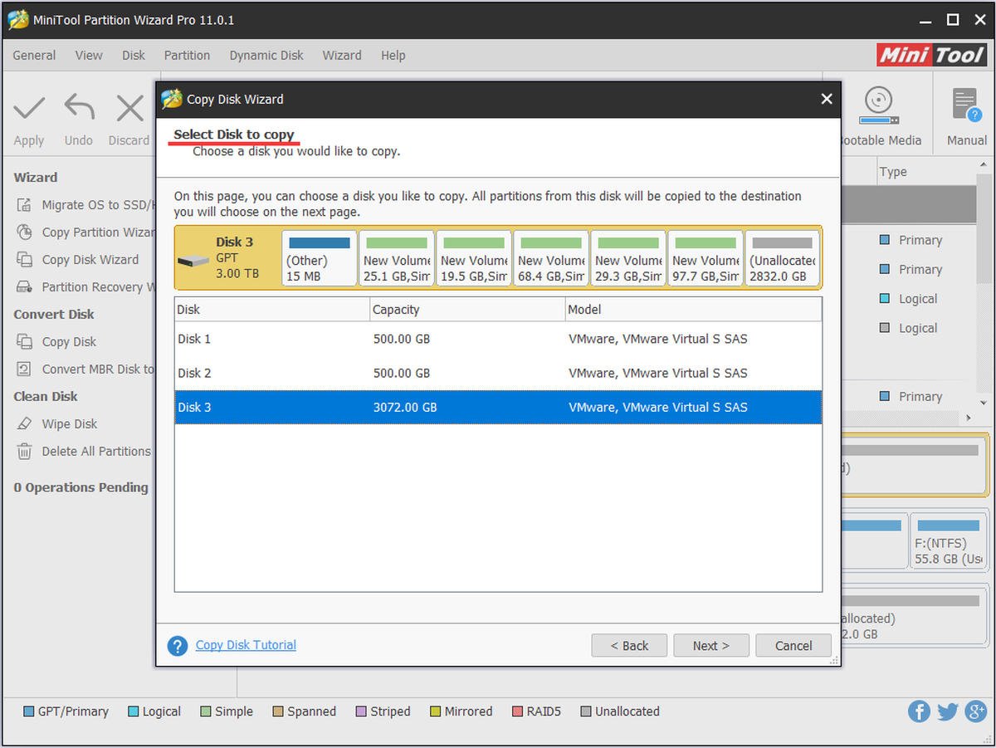
Task: Open the Twitter share icon
Action: click(948, 711)
